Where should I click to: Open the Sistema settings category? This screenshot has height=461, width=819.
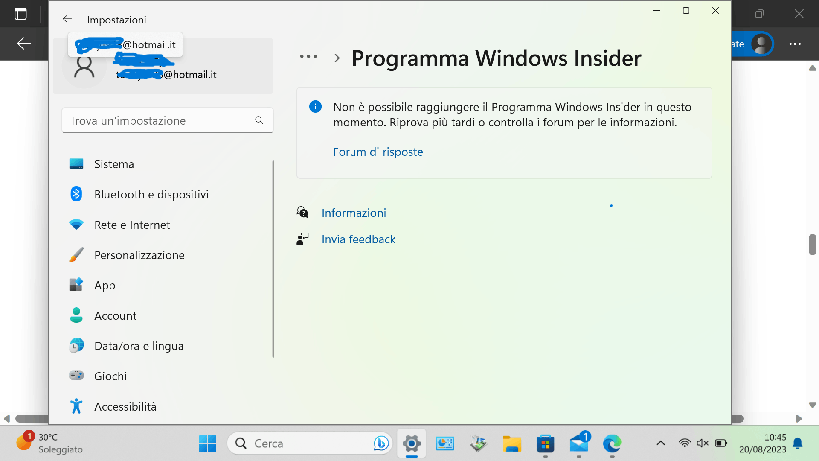pos(114,164)
